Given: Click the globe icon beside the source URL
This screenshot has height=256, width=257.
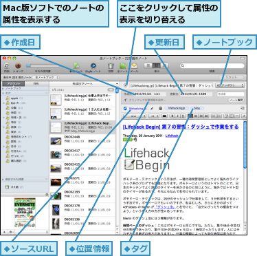Looking at the screenshot, I should [125, 109].
